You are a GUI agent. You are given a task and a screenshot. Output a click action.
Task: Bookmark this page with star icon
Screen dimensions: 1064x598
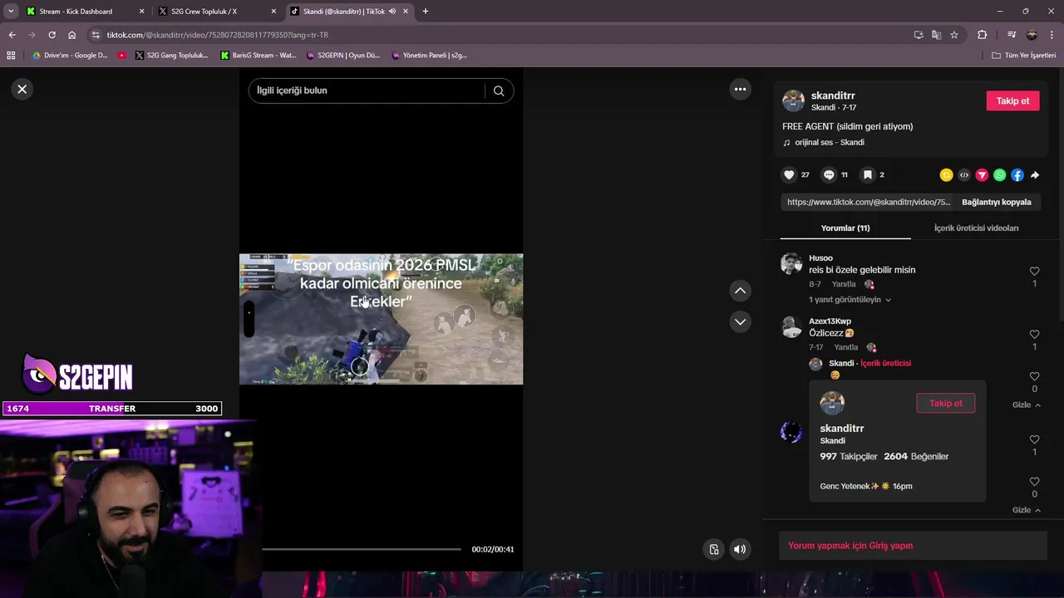coord(954,35)
